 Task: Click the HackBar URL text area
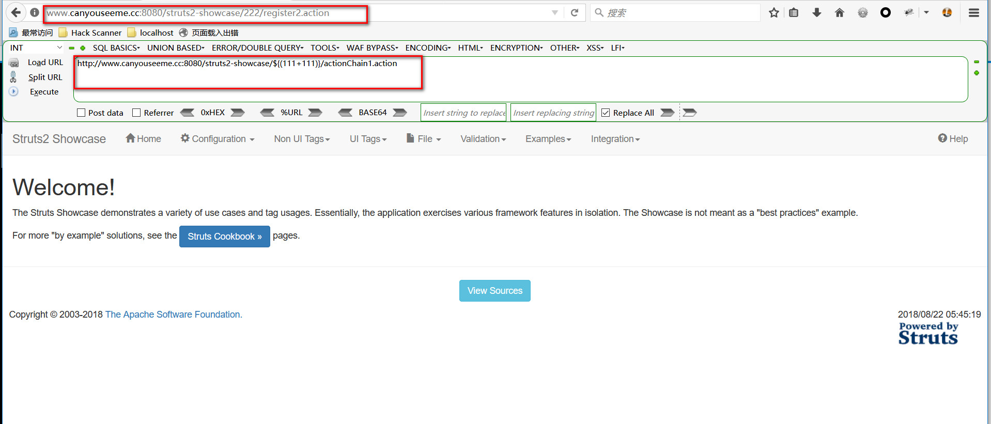pos(520,79)
